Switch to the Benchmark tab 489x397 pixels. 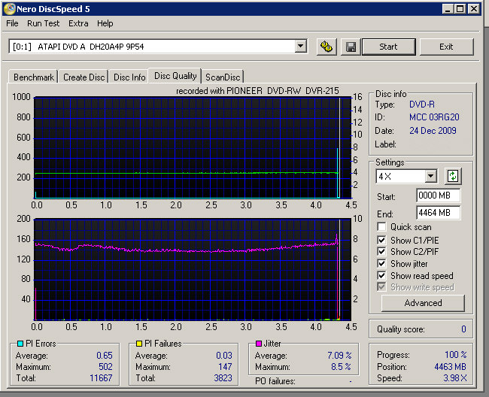click(34, 77)
